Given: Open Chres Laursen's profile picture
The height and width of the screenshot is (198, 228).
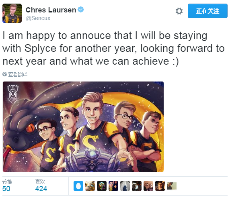Looking at the screenshot, I should 12,13.
